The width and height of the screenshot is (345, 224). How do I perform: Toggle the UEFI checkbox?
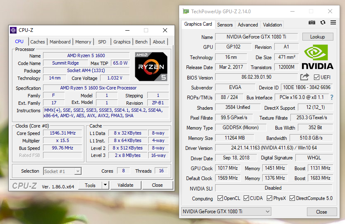coord(316,77)
